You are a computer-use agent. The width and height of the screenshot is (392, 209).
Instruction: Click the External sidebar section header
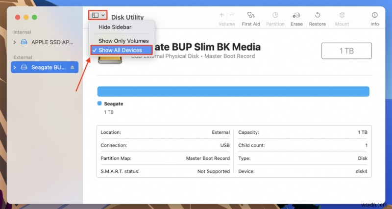pos(23,57)
